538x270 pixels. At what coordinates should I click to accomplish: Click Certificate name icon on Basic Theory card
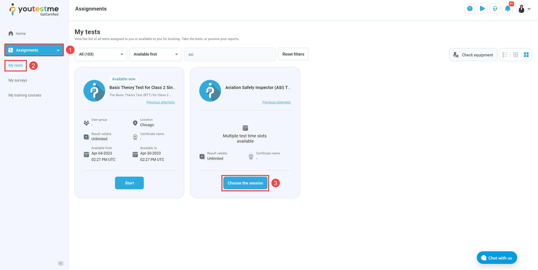coord(135,137)
